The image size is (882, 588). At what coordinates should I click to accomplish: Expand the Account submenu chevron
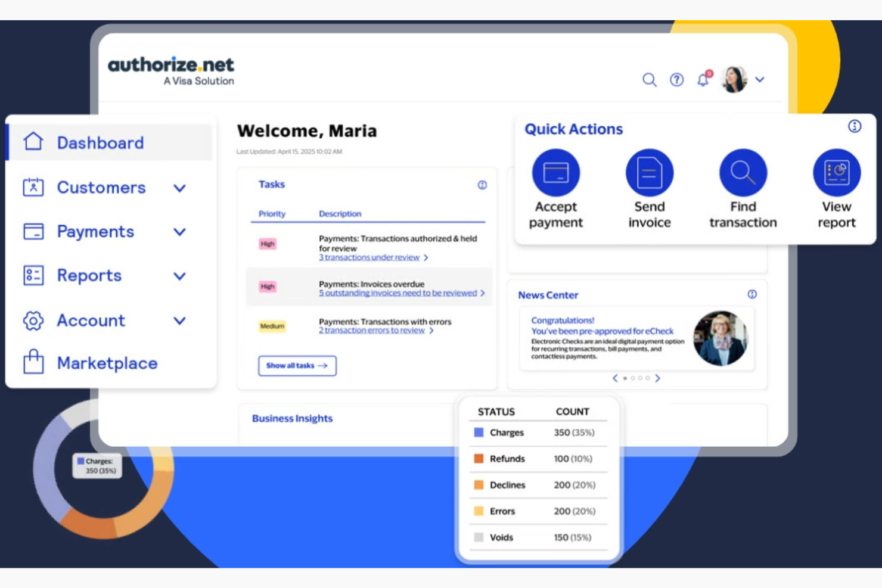(x=179, y=321)
